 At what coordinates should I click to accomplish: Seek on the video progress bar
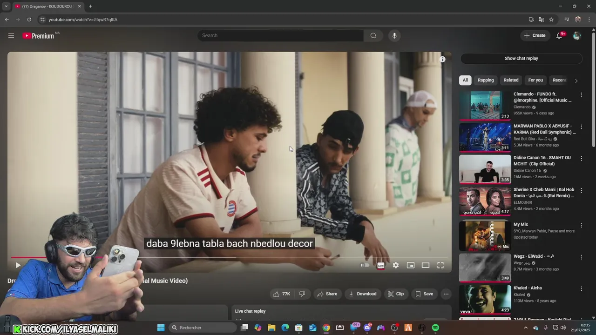pos(229,257)
